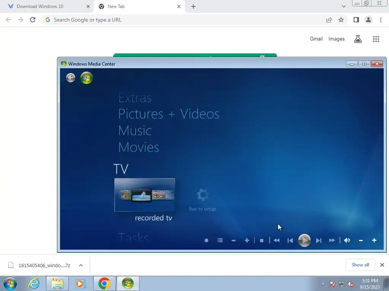This screenshot has width=389, height=291.
Task: Open the Windows Start menu
Action: [10, 283]
